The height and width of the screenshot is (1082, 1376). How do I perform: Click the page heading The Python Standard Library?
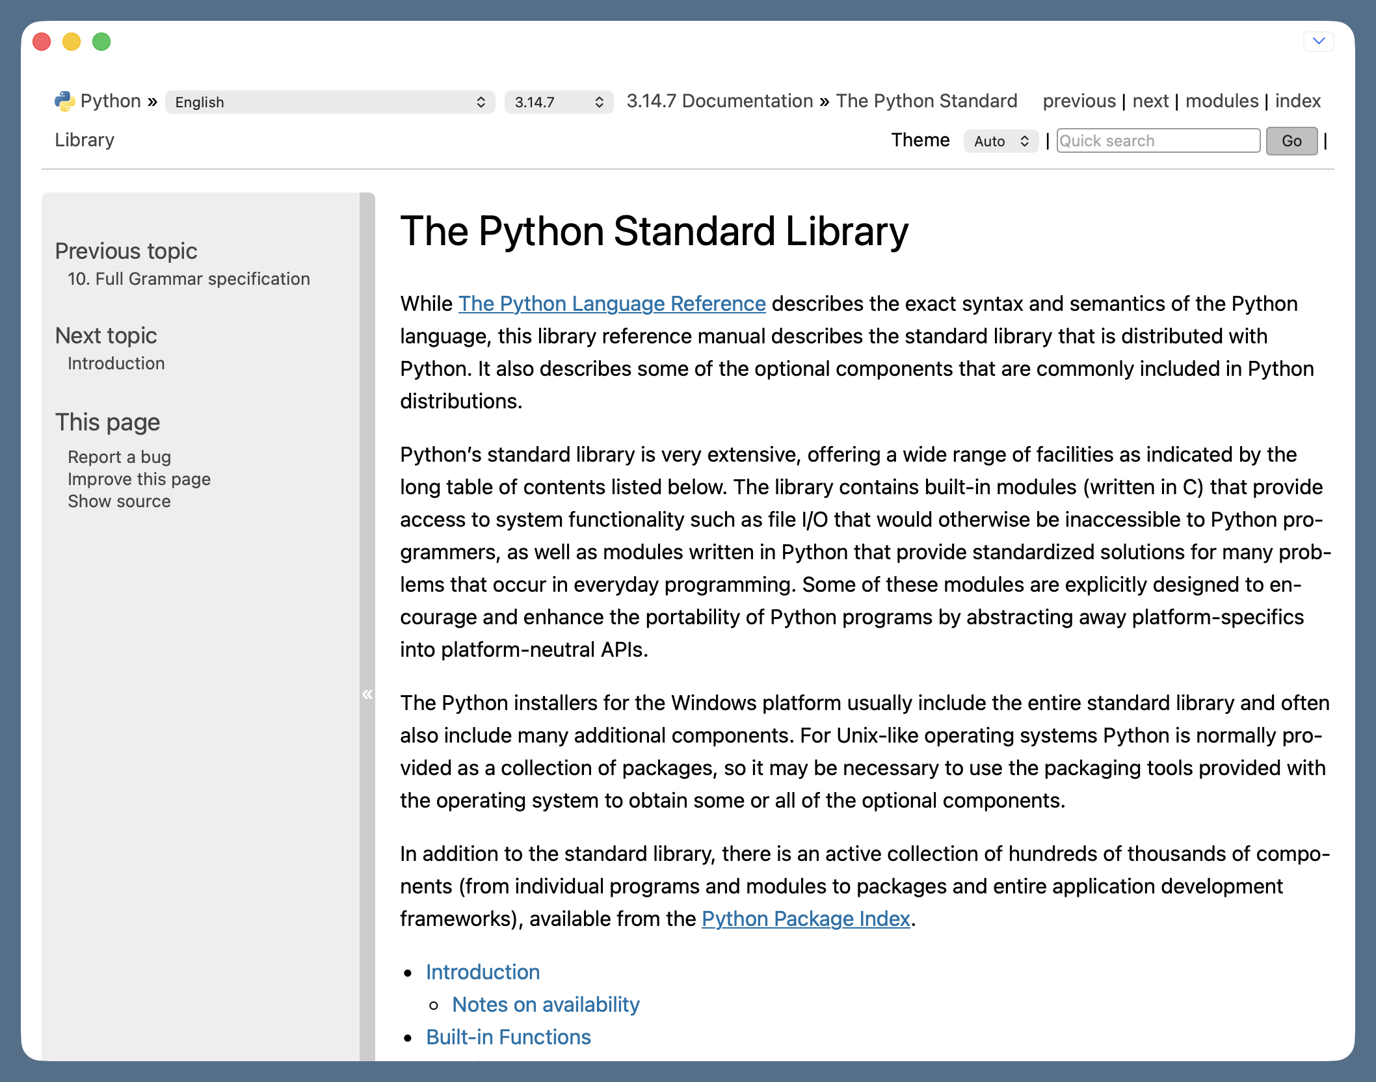point(654,231)
